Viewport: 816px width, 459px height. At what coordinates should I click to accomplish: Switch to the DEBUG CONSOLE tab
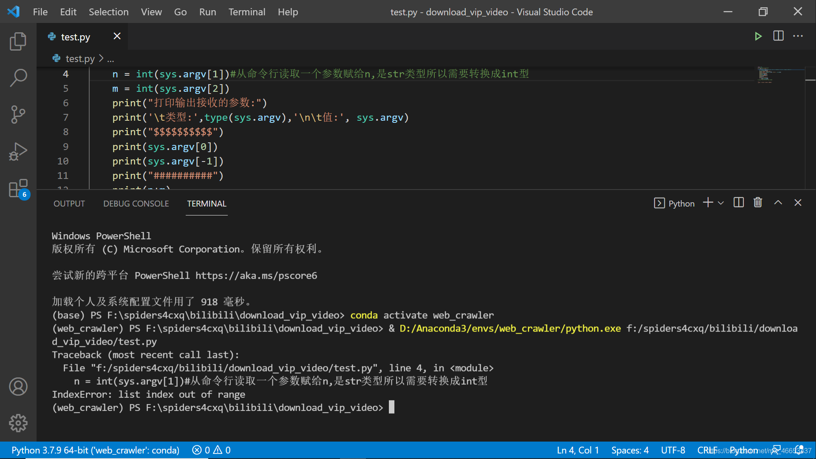click(x=136, y=204)
